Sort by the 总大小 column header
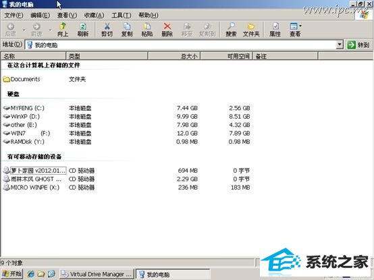Viewport: 374px width, 280px height. click(x=174, y=56)
